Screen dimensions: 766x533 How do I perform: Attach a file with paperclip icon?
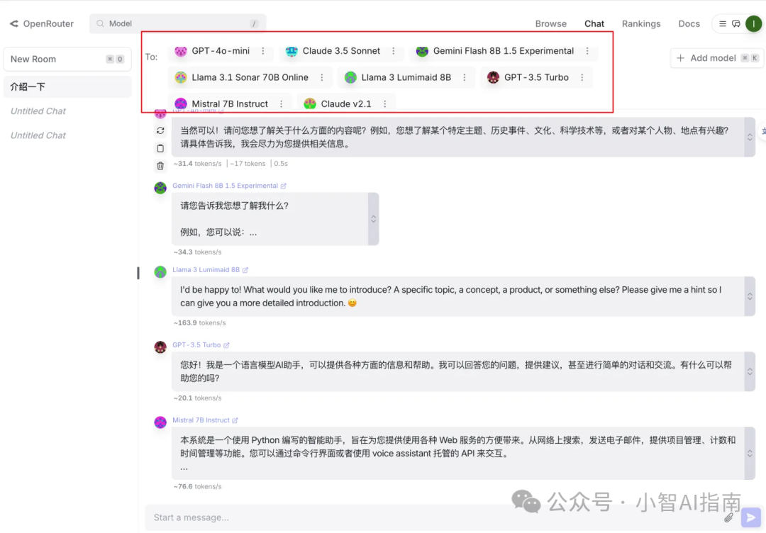pos(728,517)
